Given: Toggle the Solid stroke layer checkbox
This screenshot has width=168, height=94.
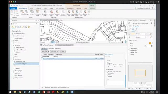Looking at the screenshot, I should pyautogui.click(x=129, y=34).
